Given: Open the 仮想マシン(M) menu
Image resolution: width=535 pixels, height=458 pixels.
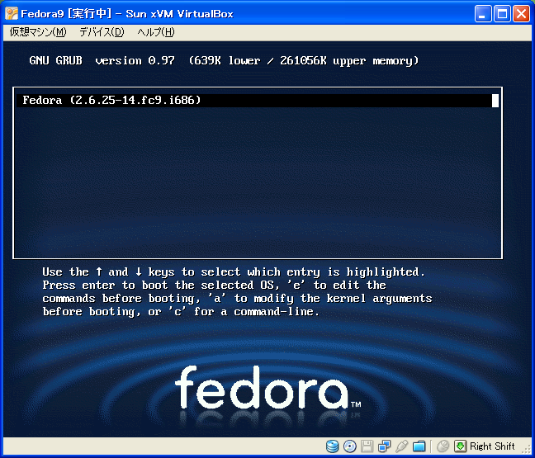Looking at the screenshot, I should 38,32.
